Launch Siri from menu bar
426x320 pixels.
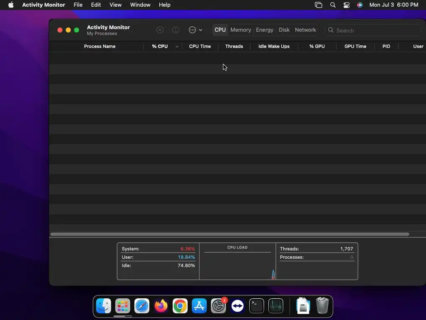pos(360,5)
